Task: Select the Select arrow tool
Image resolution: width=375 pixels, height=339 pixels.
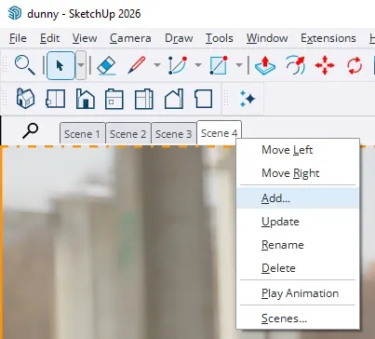Action: coord(60,65)
